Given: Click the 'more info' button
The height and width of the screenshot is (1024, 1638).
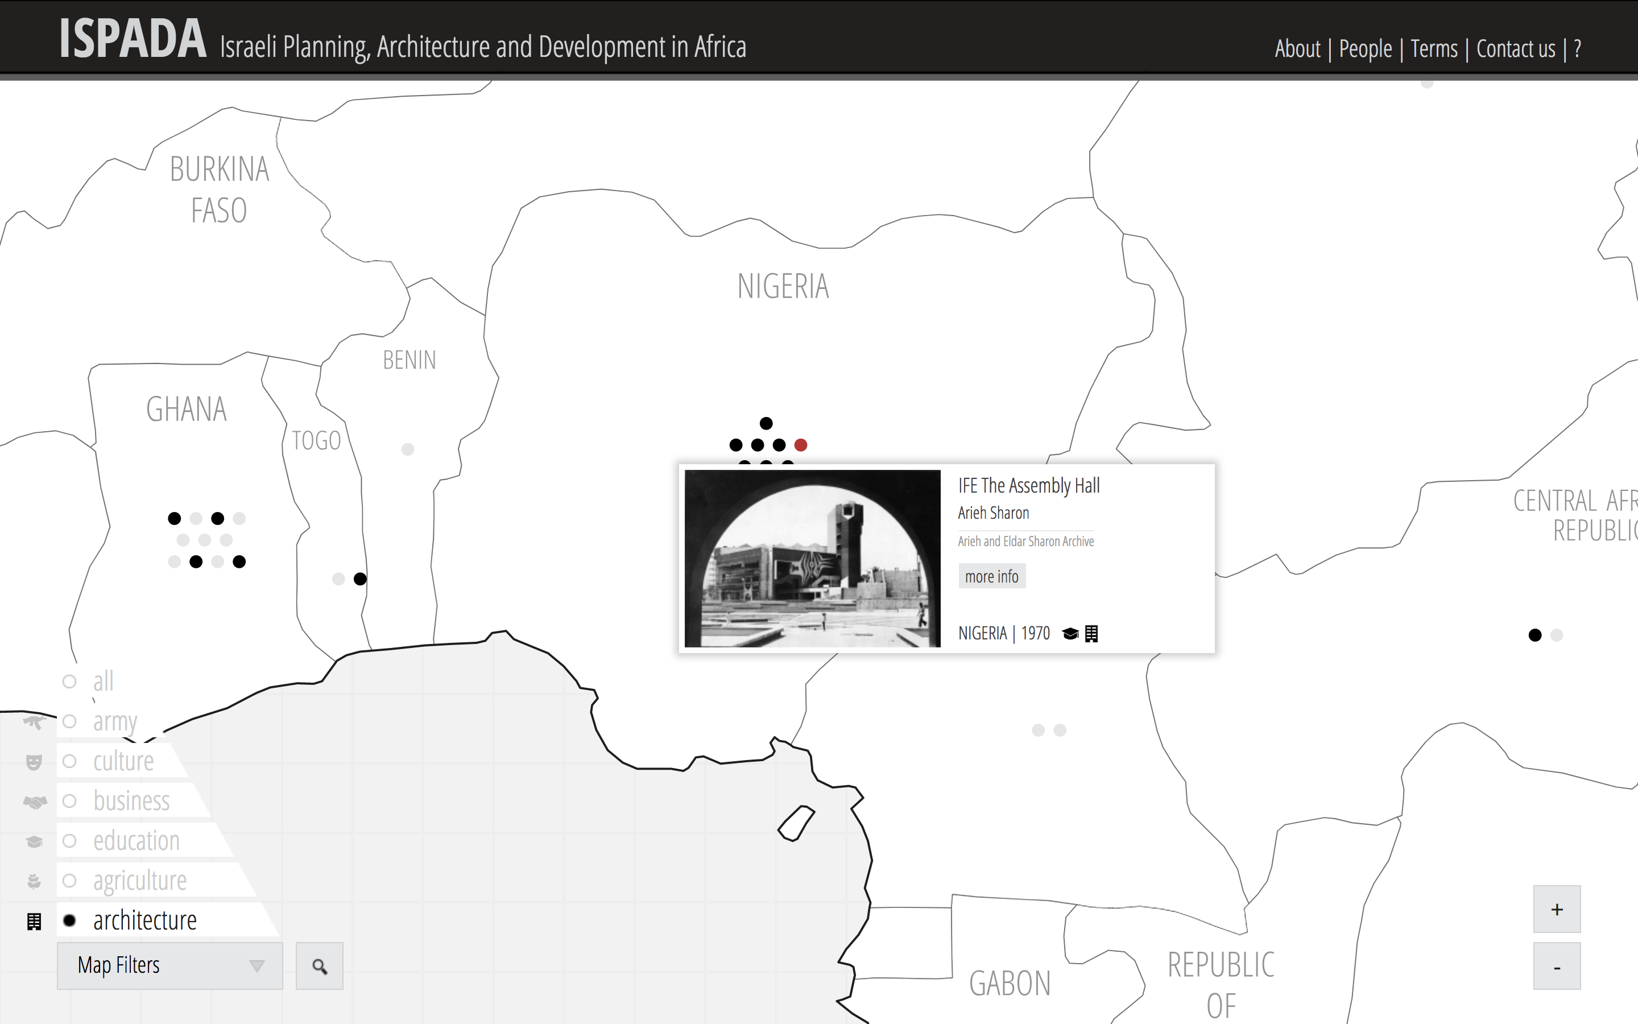Looking at the screenshot, I should [x=991, y=576].
